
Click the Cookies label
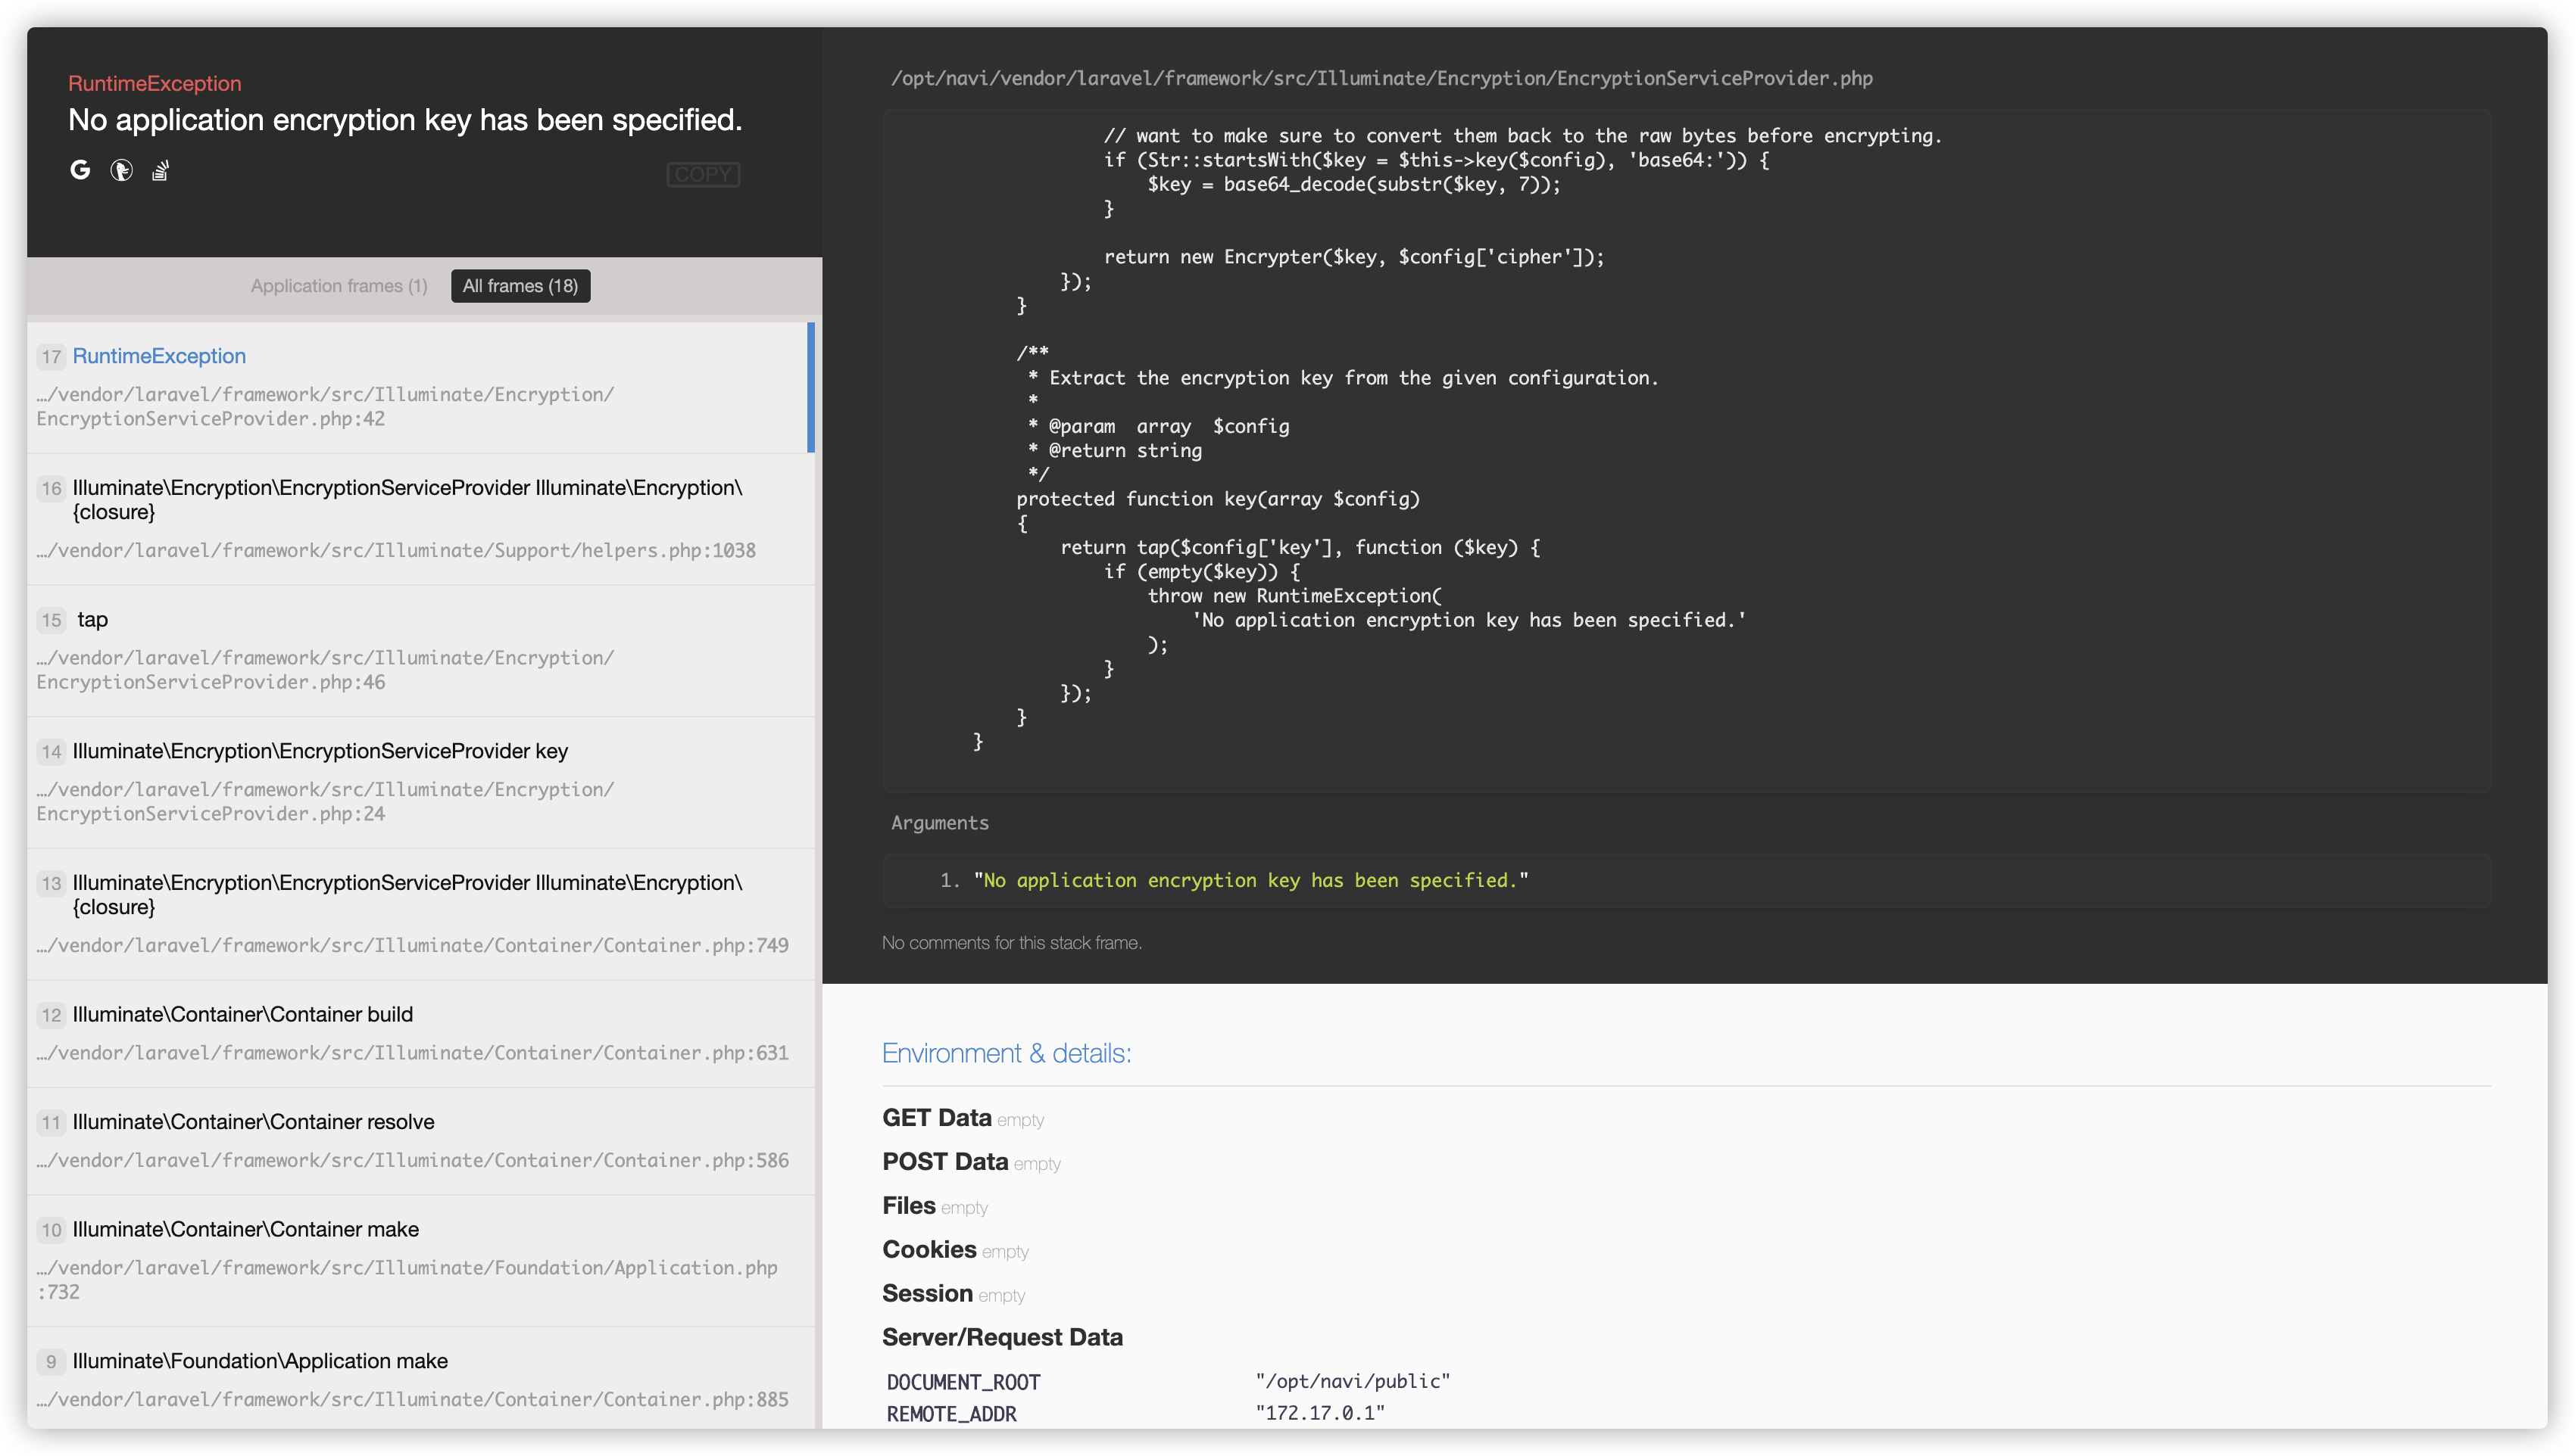tap(929, 1250)
